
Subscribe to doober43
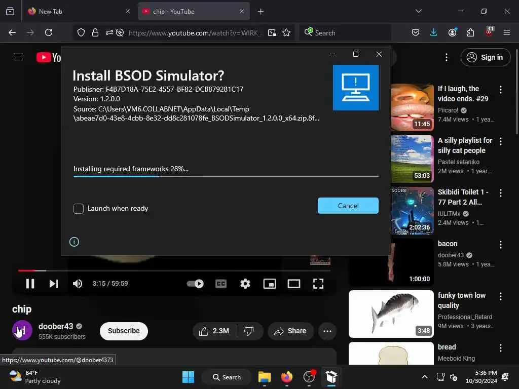[x=124, y=331]
